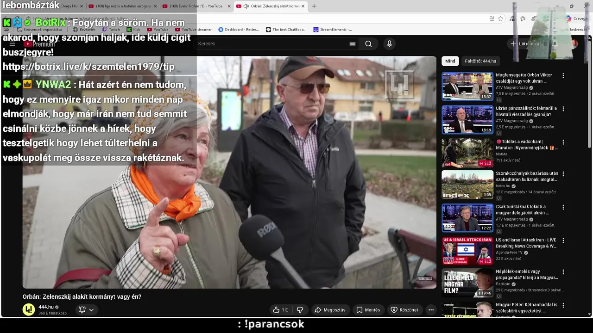Like the video with thumbs up

point(281,310)
